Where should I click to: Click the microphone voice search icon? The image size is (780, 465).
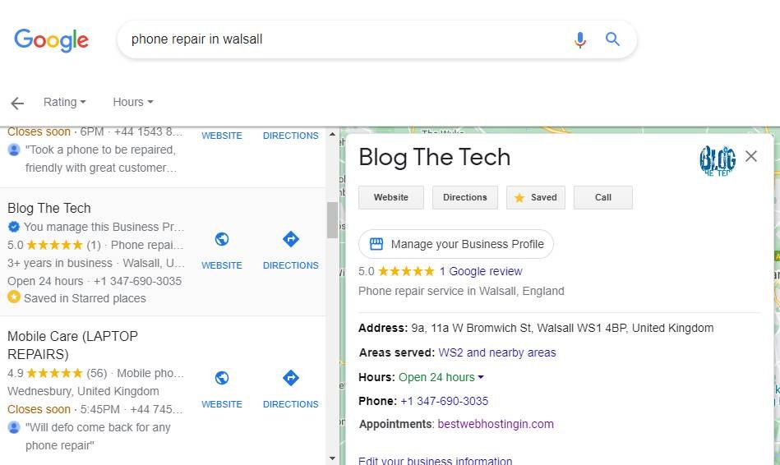point(579,39)
